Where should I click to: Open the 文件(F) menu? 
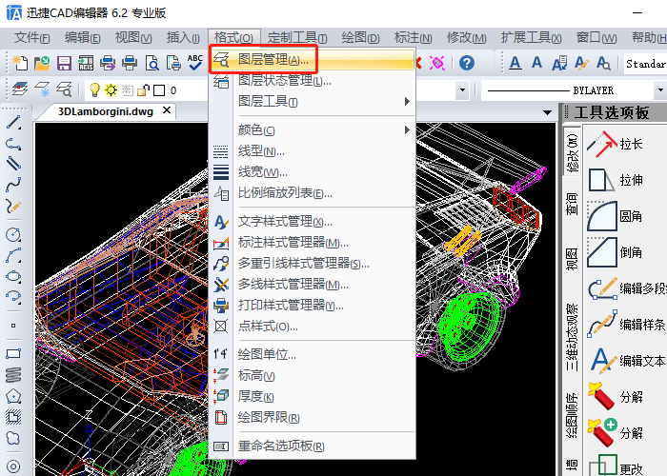pos(31,38)
